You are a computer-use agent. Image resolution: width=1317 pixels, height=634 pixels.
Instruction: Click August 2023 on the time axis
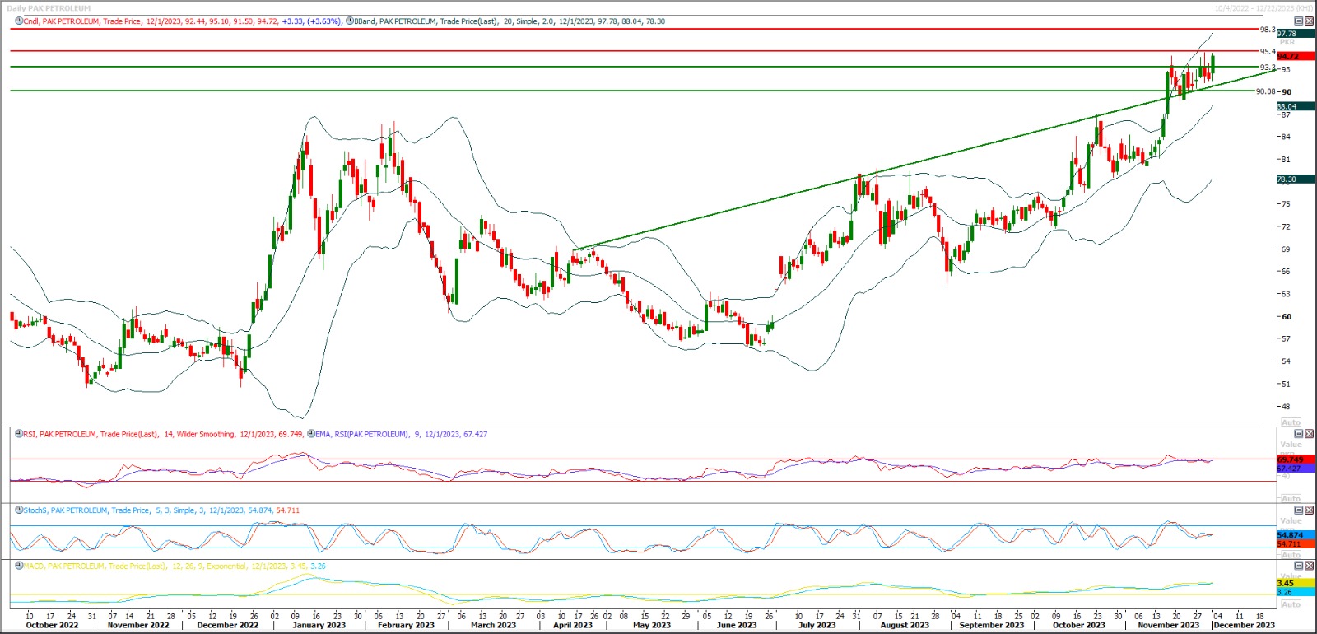coord(905,625)
